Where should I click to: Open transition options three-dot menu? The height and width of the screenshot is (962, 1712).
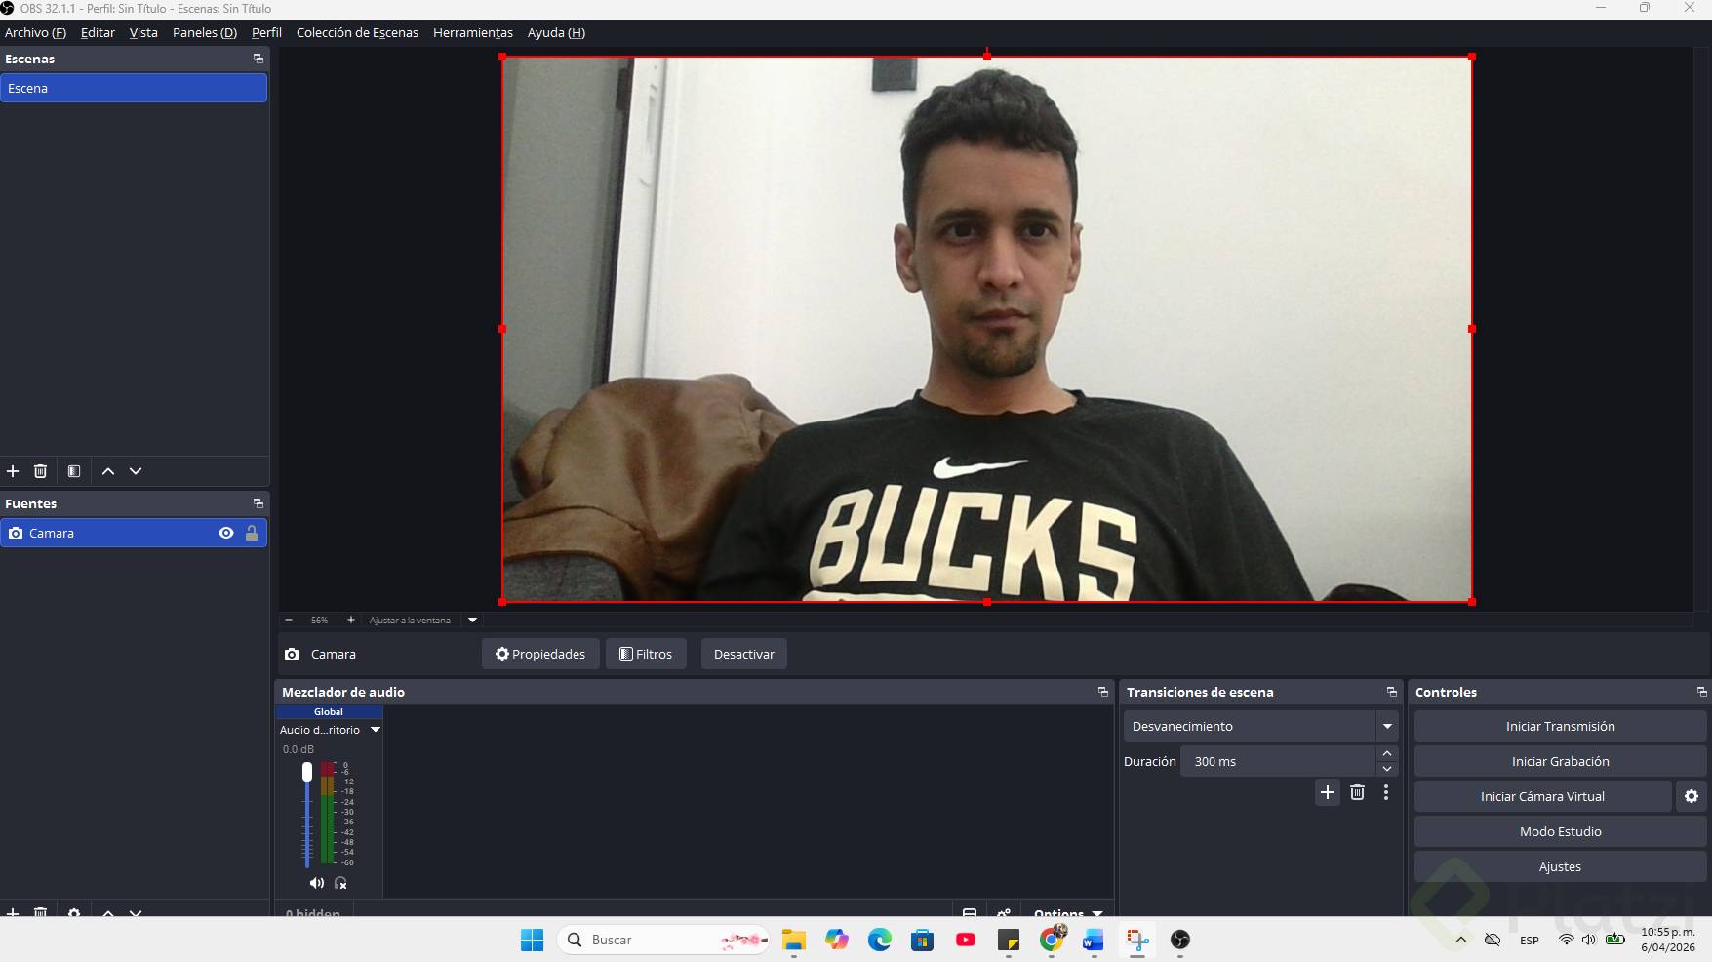[x=1386, y=792]
